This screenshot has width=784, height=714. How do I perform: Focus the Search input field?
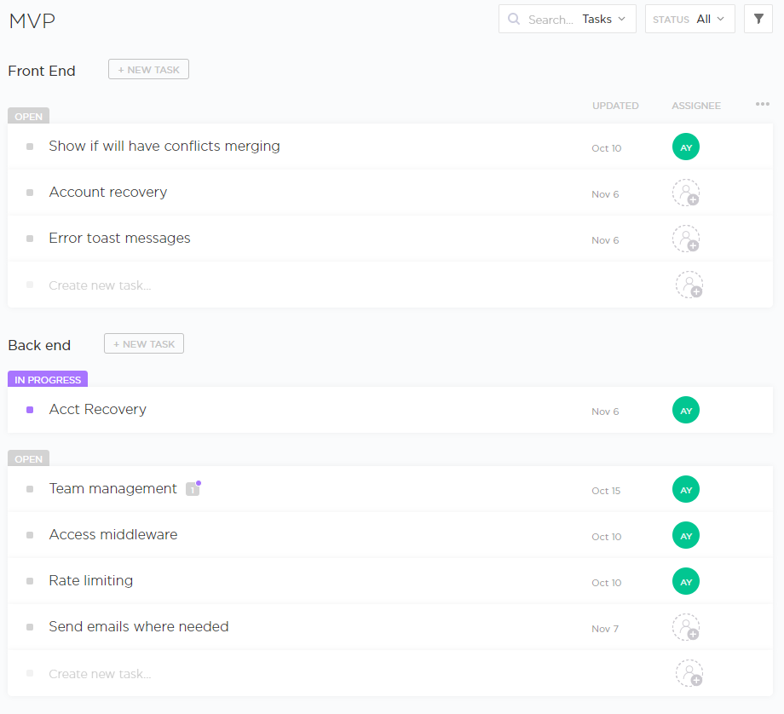(x=551, y=20)
